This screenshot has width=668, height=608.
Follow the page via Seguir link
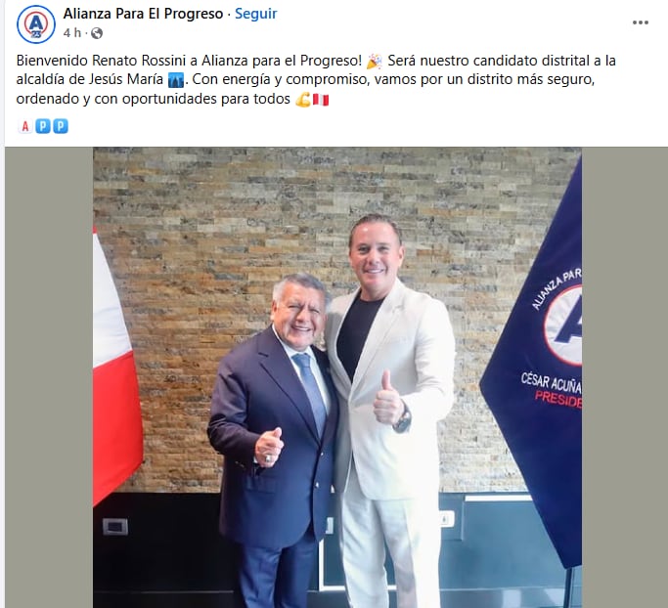pos(255,14)
